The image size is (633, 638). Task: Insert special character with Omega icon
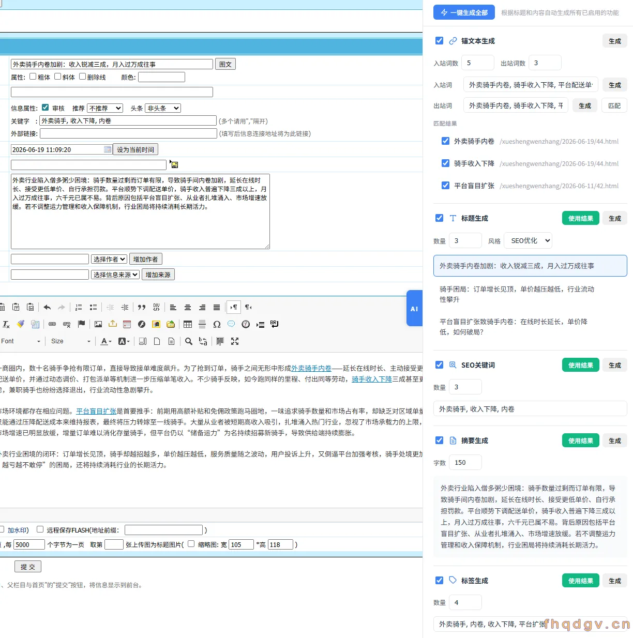[x=217, y=324]
